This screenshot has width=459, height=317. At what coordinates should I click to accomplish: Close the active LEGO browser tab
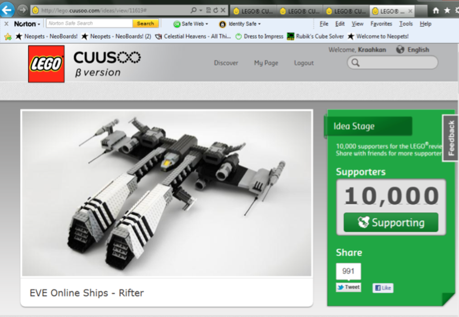point(410,11)
